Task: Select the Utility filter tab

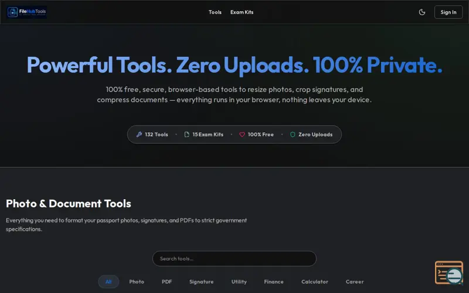Action: point(239,282)
